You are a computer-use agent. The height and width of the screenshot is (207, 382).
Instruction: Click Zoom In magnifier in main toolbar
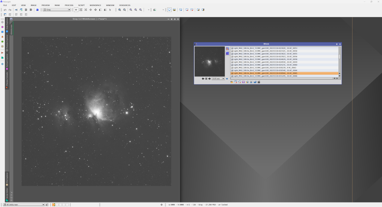tap(120, 10)
